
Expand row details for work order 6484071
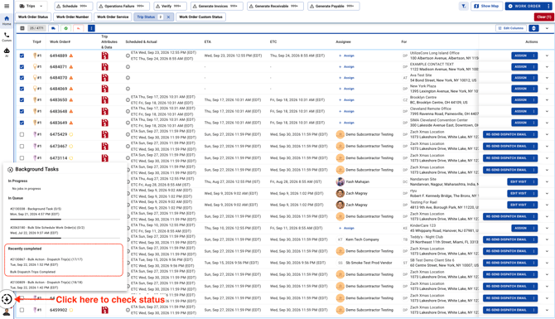coord(547,66)
